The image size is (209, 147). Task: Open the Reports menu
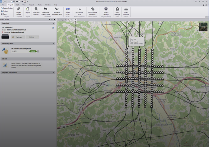tap(31, 5)
